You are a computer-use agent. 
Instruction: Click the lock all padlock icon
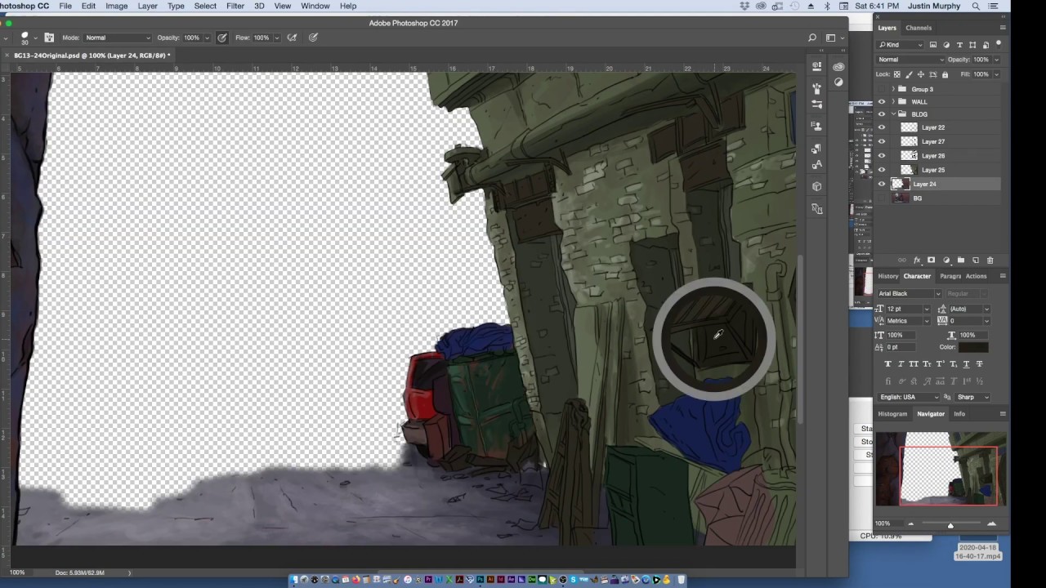945,74
